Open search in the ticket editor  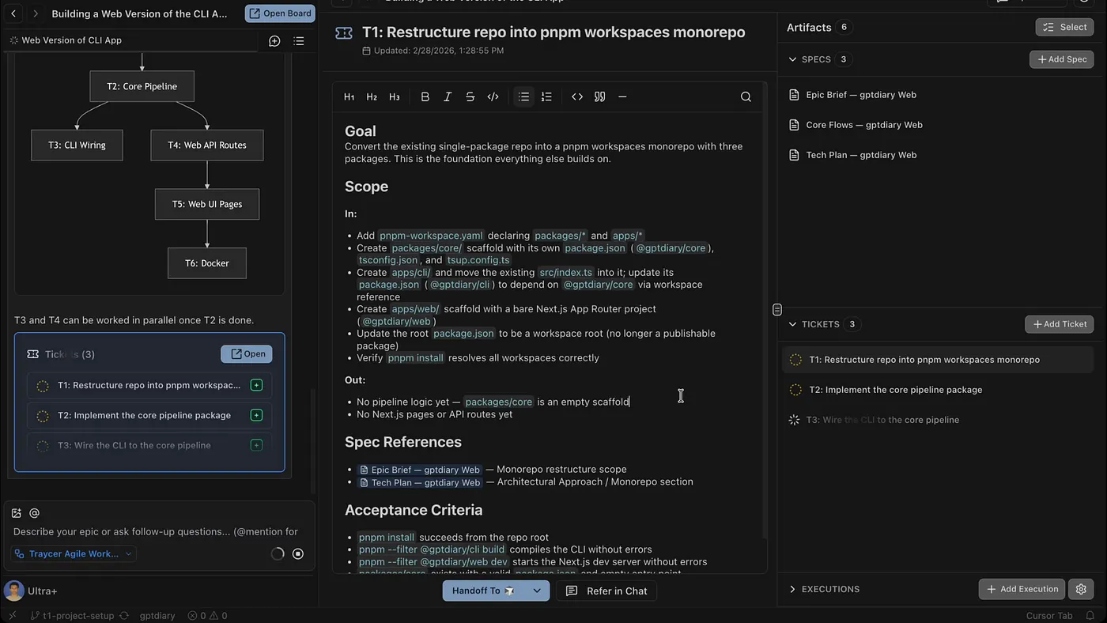tap(746, 96)
